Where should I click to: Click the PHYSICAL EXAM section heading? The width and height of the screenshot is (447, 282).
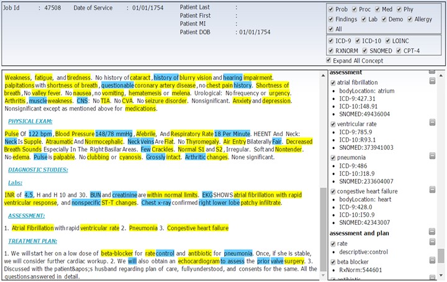[30, 121]
